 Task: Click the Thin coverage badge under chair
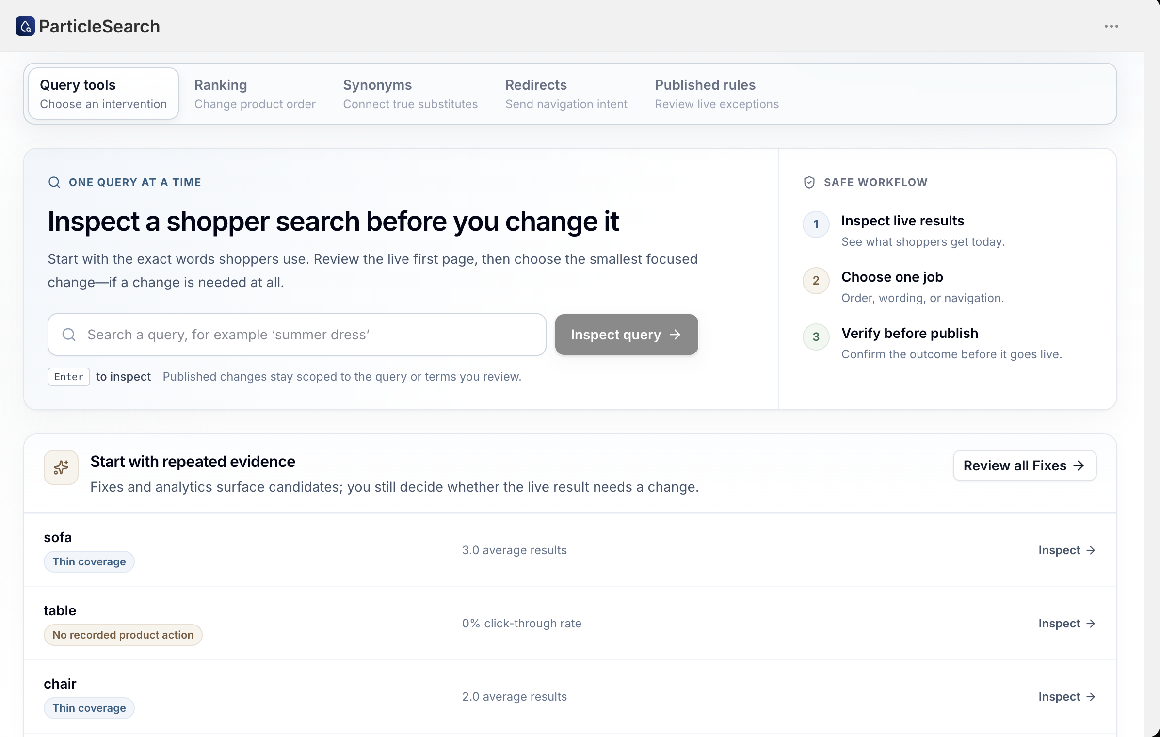coord(89,708)
